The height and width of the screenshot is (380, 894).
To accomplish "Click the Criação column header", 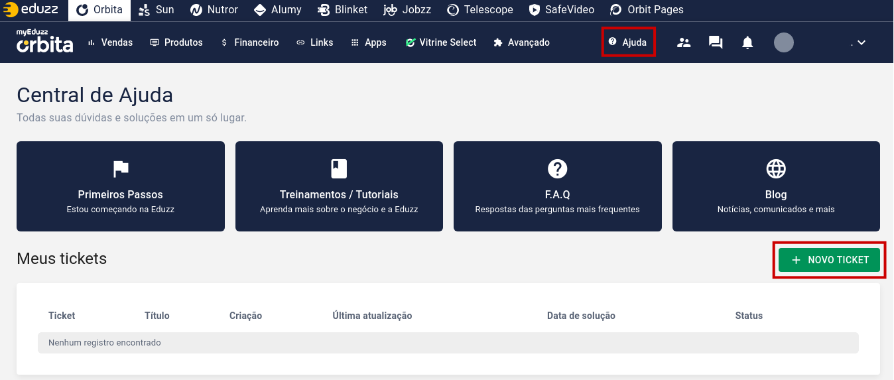I will (x=246, y=316).
